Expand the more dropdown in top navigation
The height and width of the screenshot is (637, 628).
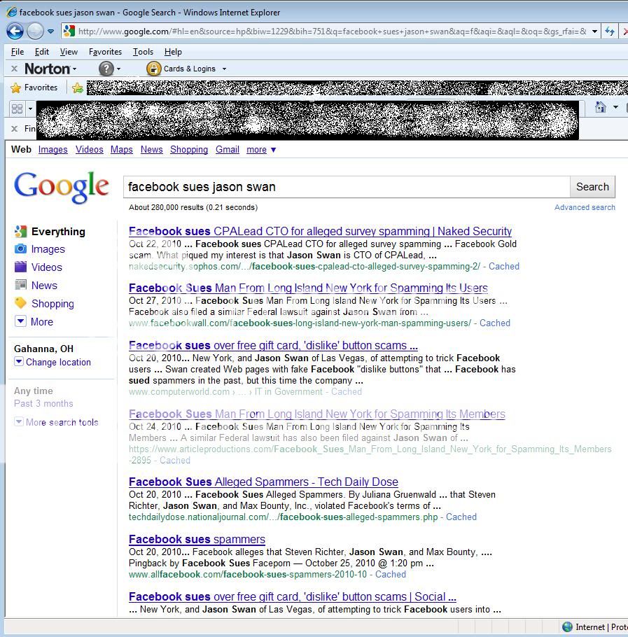tap(261, 150)
